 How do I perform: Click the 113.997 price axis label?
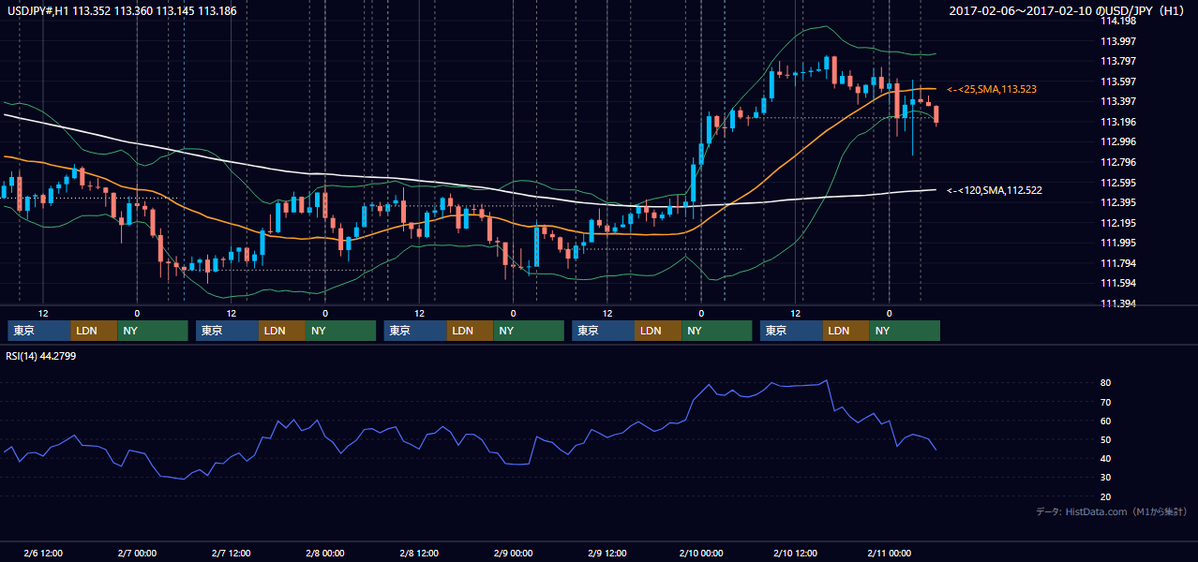pos(1118,41)
